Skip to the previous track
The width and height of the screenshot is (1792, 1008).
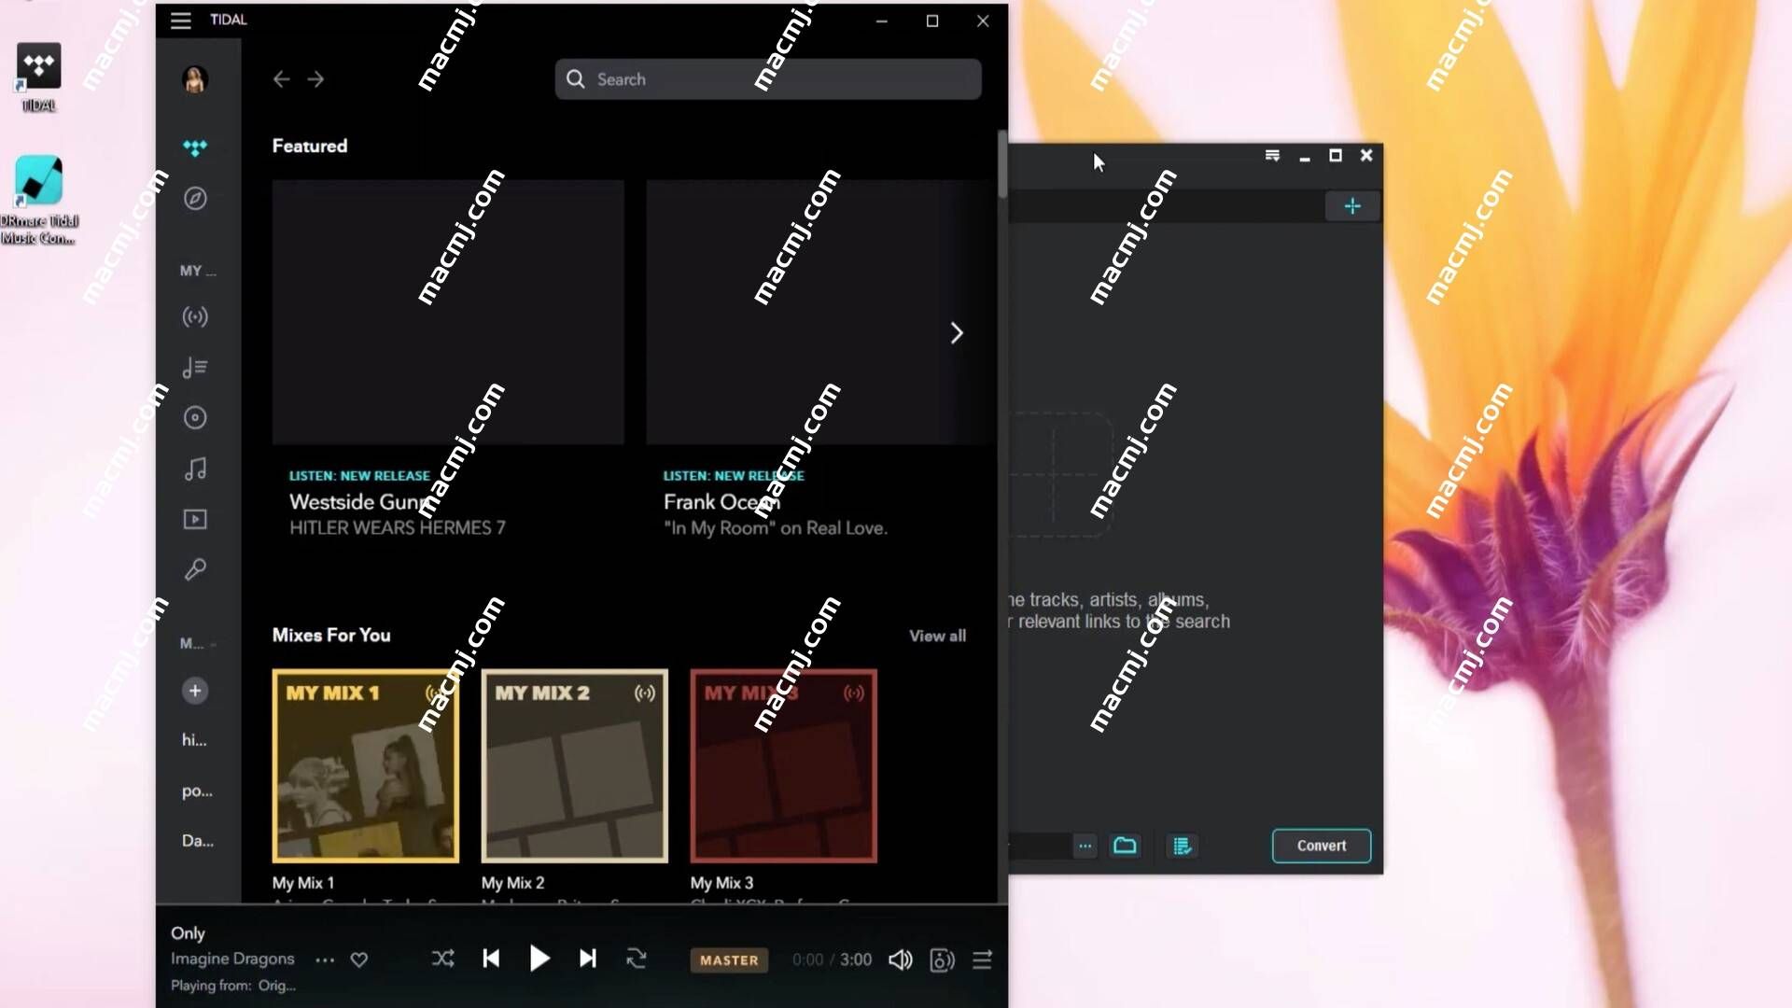(x=491, y=959)
